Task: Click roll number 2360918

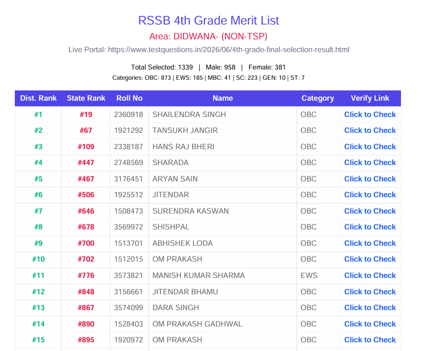Action: click(x=129, y=114)
